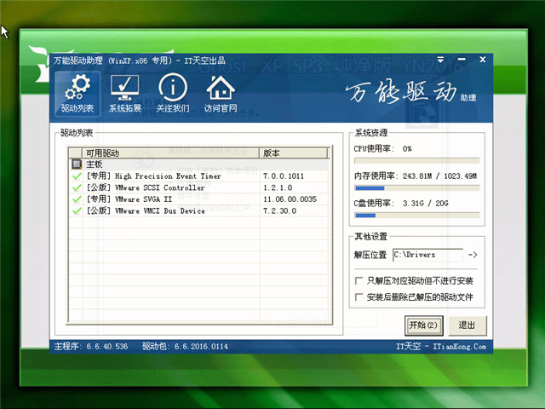
Task: Click the 开始 start button
Action: 423,325
